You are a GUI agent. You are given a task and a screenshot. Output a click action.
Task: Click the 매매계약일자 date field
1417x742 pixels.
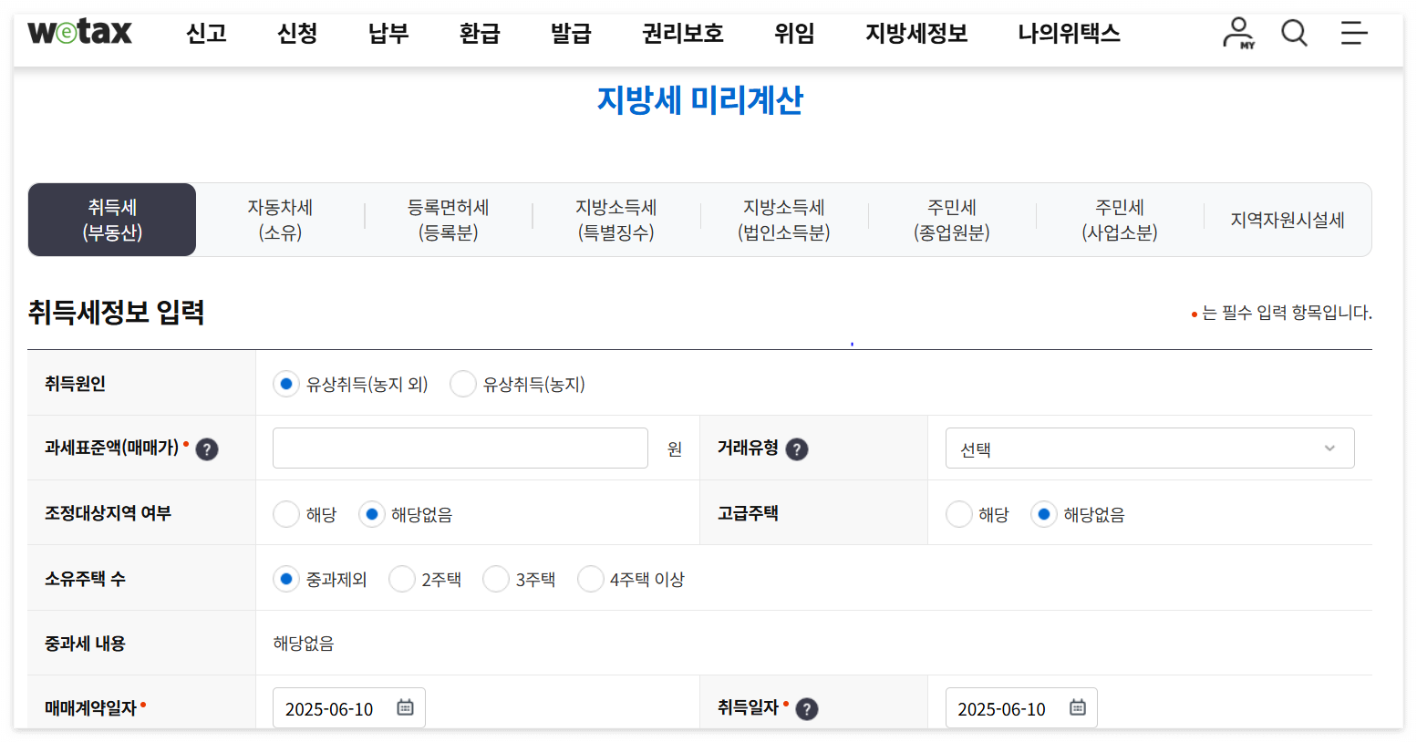(349, 708)
